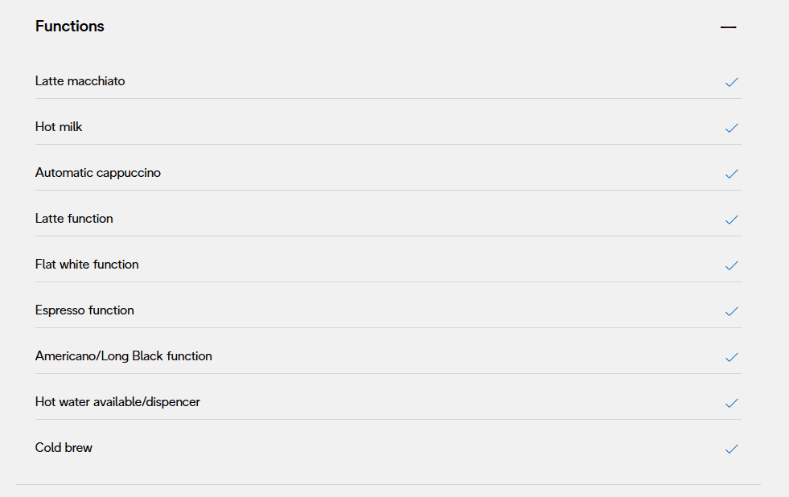Select the Latte macchiato label

coord(80,81)
